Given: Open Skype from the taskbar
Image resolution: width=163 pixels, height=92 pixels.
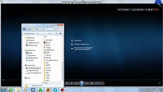Looking at the screenshot, I should tap(55, 90).
